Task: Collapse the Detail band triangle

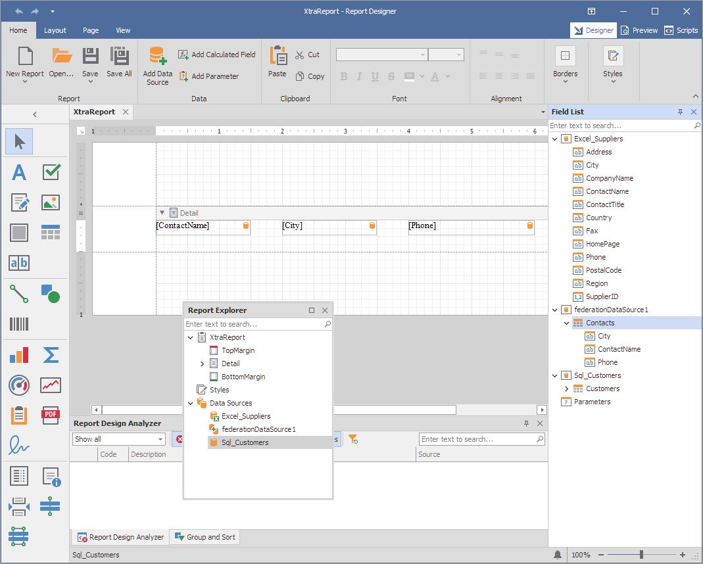Action: (162, 213)
